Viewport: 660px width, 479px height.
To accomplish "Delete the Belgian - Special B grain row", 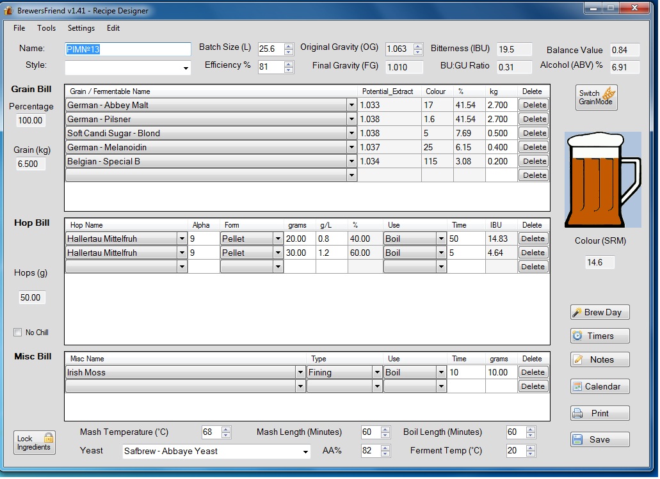I will [533, 161].
